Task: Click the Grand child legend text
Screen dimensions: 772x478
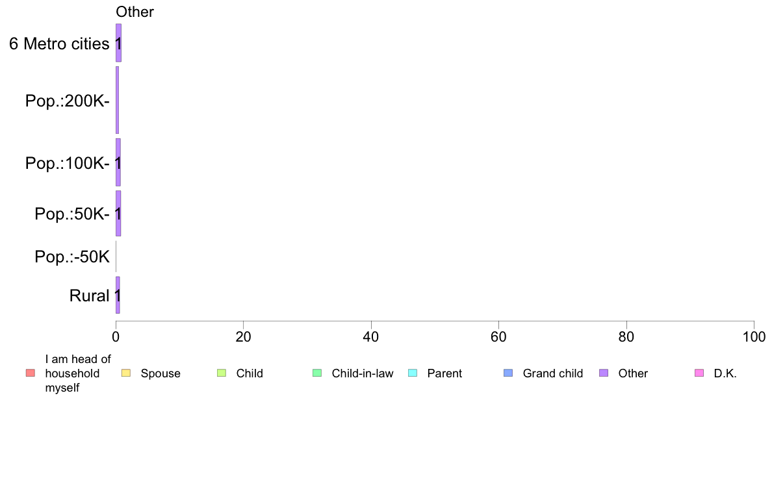Action: pyautogui.click(x=553, y=373)
